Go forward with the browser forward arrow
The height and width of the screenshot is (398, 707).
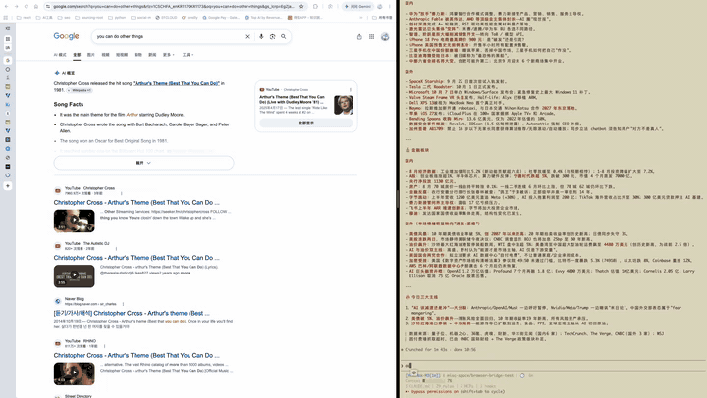coord(17,6)
